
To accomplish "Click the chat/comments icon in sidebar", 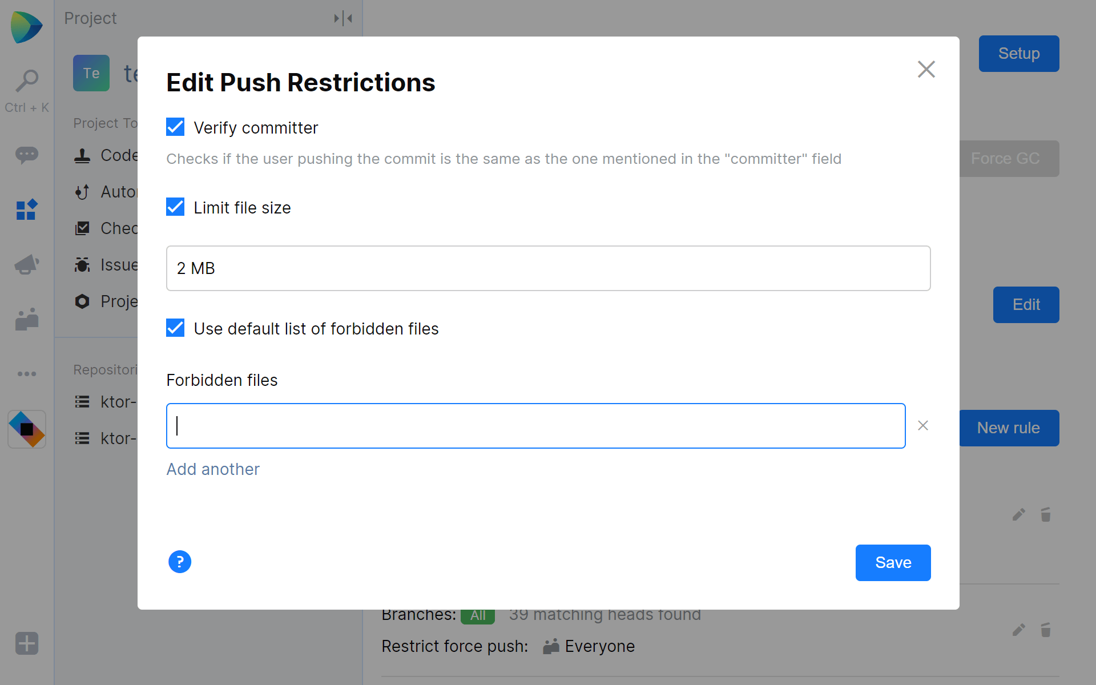I will 27,155.
